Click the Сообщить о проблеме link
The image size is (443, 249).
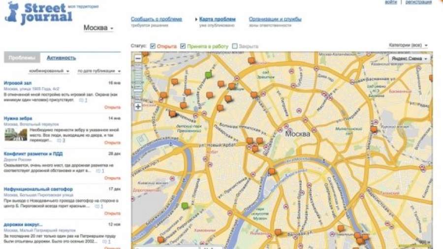coord(156,19)
